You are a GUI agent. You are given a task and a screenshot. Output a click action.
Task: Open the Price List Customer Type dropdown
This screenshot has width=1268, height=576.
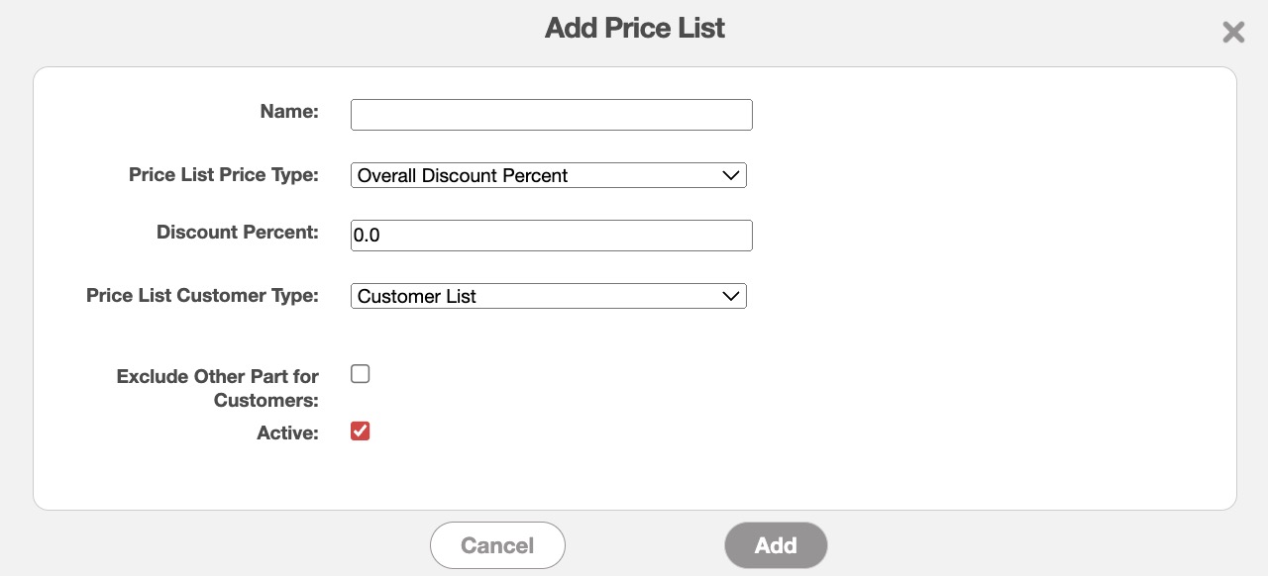pos(548,296)
